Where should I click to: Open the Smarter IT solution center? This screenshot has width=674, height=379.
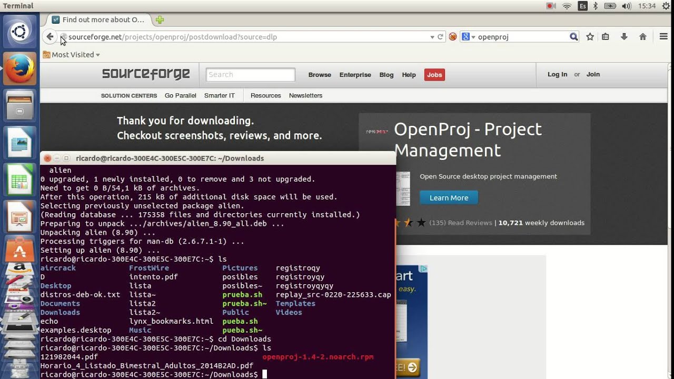tap(220, 95)
